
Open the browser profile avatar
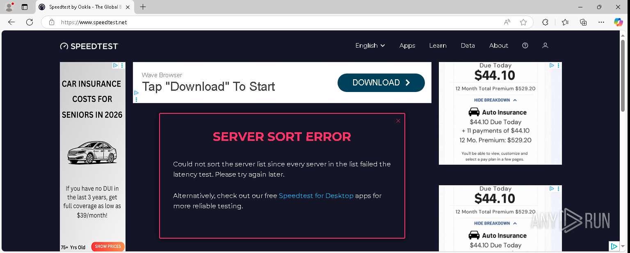(9, 7)
